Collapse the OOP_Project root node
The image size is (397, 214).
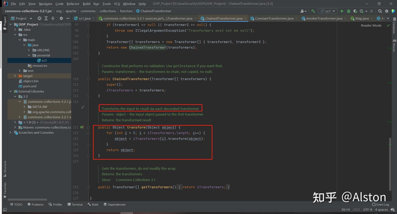[10, 24]
